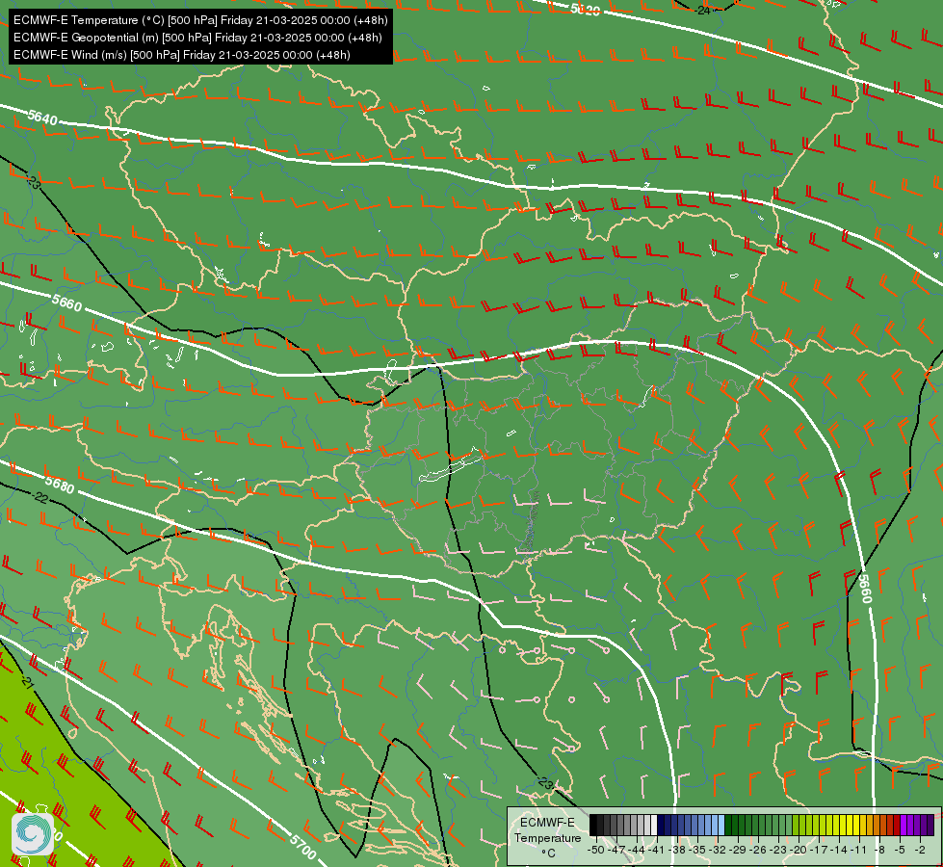Click the -26 legend tick label
Screen dimensions: 943x867
(759, 850)
